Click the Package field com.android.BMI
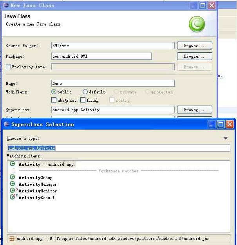This screenshot has width=237, height=245. point(101,56)
